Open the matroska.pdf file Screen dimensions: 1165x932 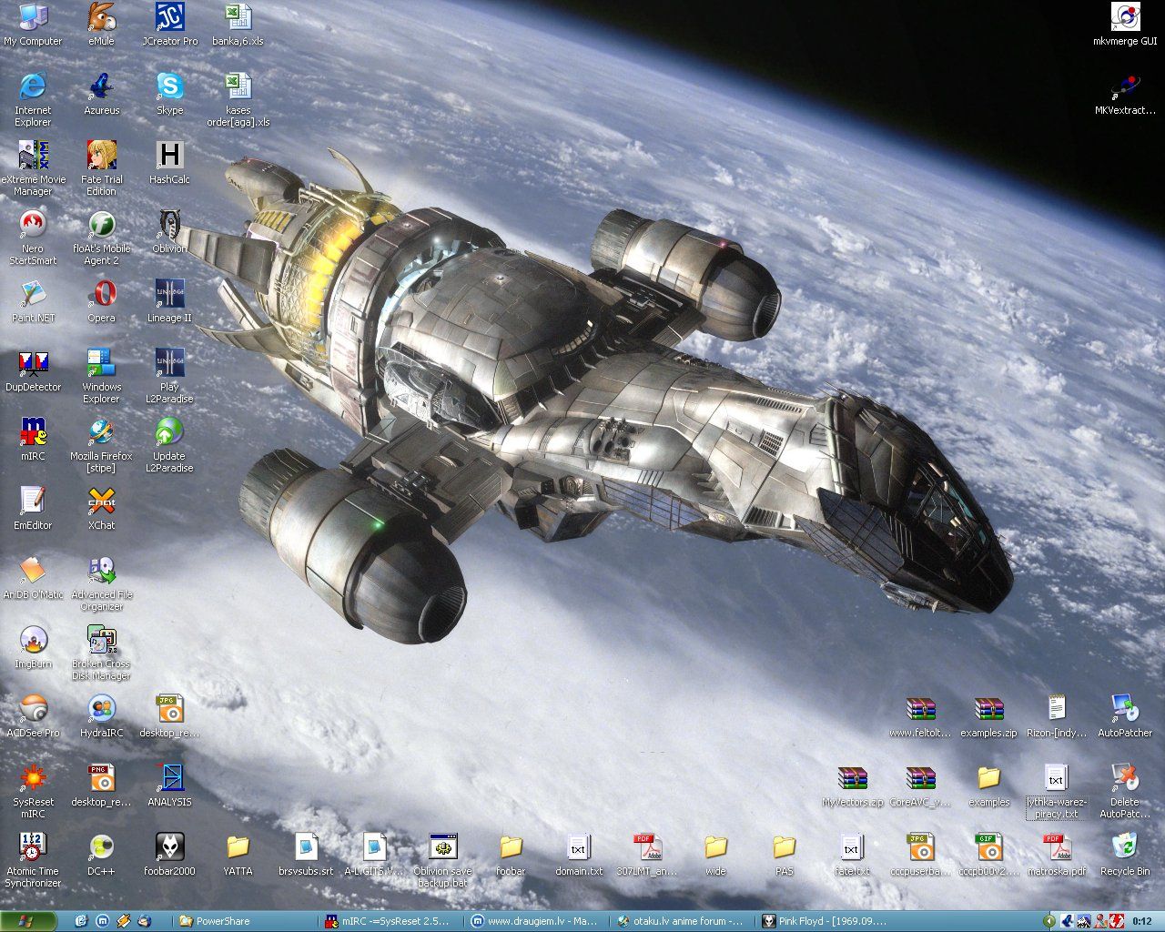coord(1057,855)
